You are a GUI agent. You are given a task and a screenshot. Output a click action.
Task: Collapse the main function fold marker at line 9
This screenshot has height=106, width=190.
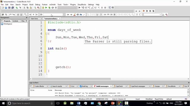click(47, 52)
